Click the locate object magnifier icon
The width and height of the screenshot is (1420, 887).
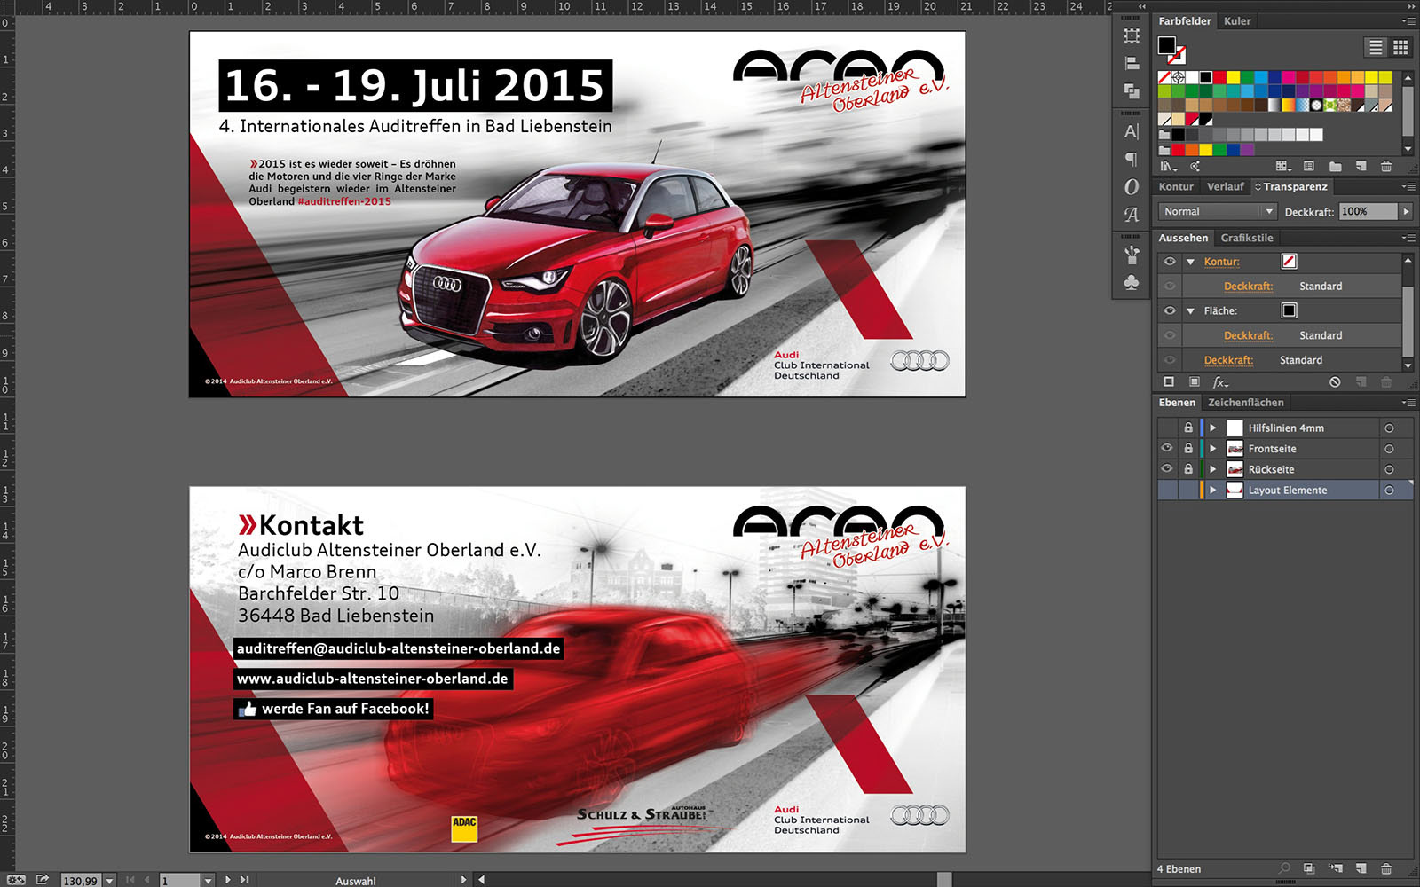[1284, 868]
